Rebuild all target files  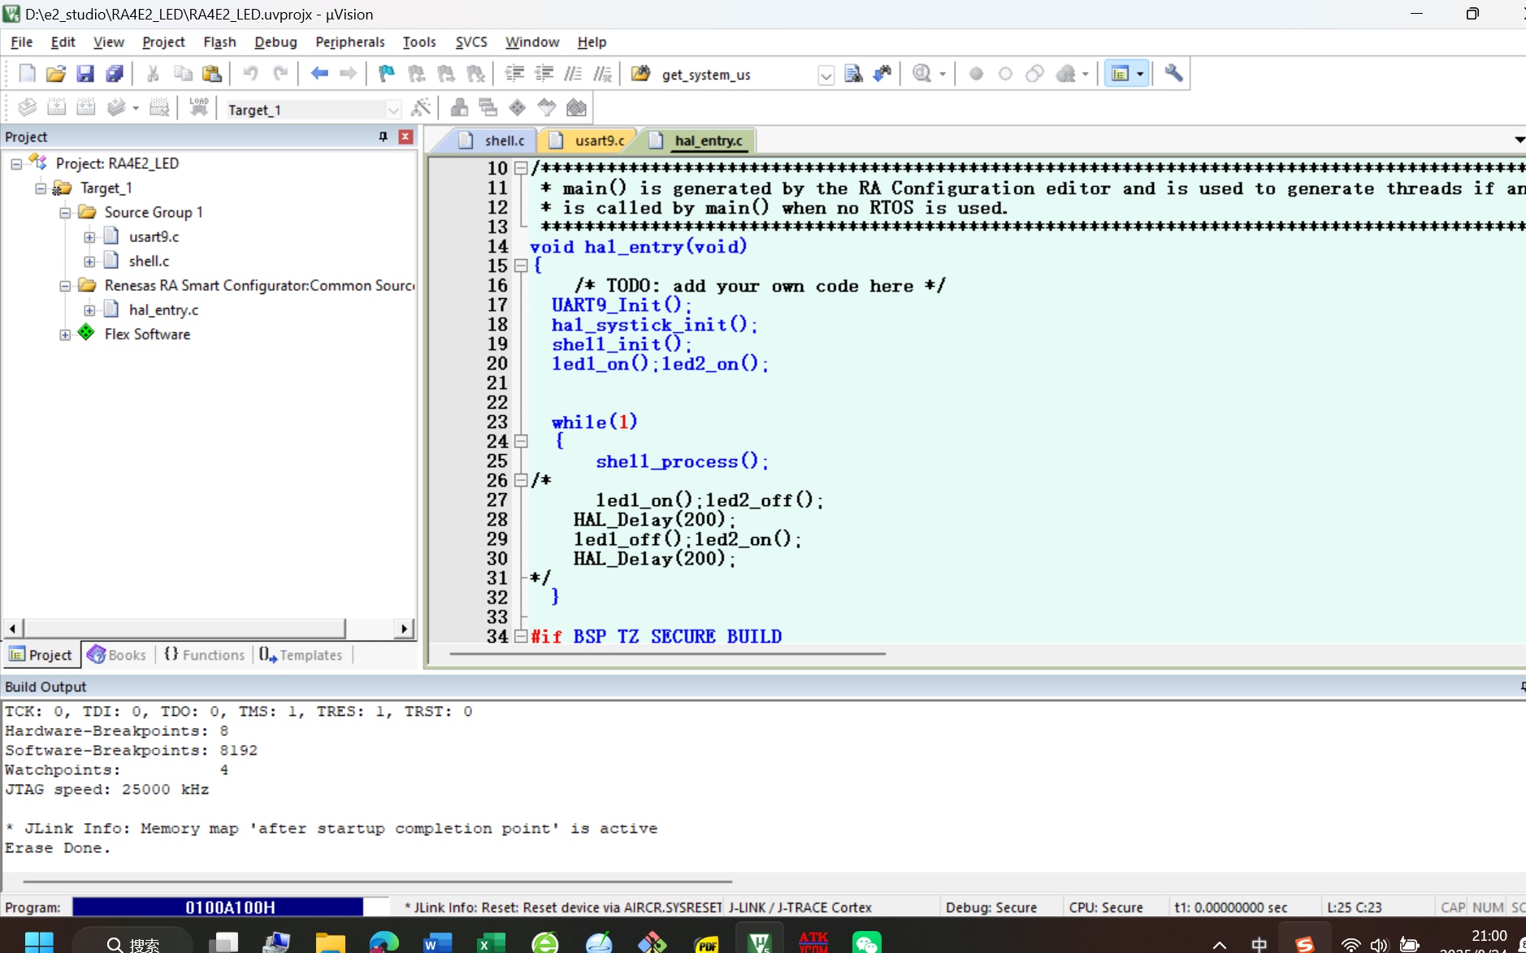pos(85,107)
